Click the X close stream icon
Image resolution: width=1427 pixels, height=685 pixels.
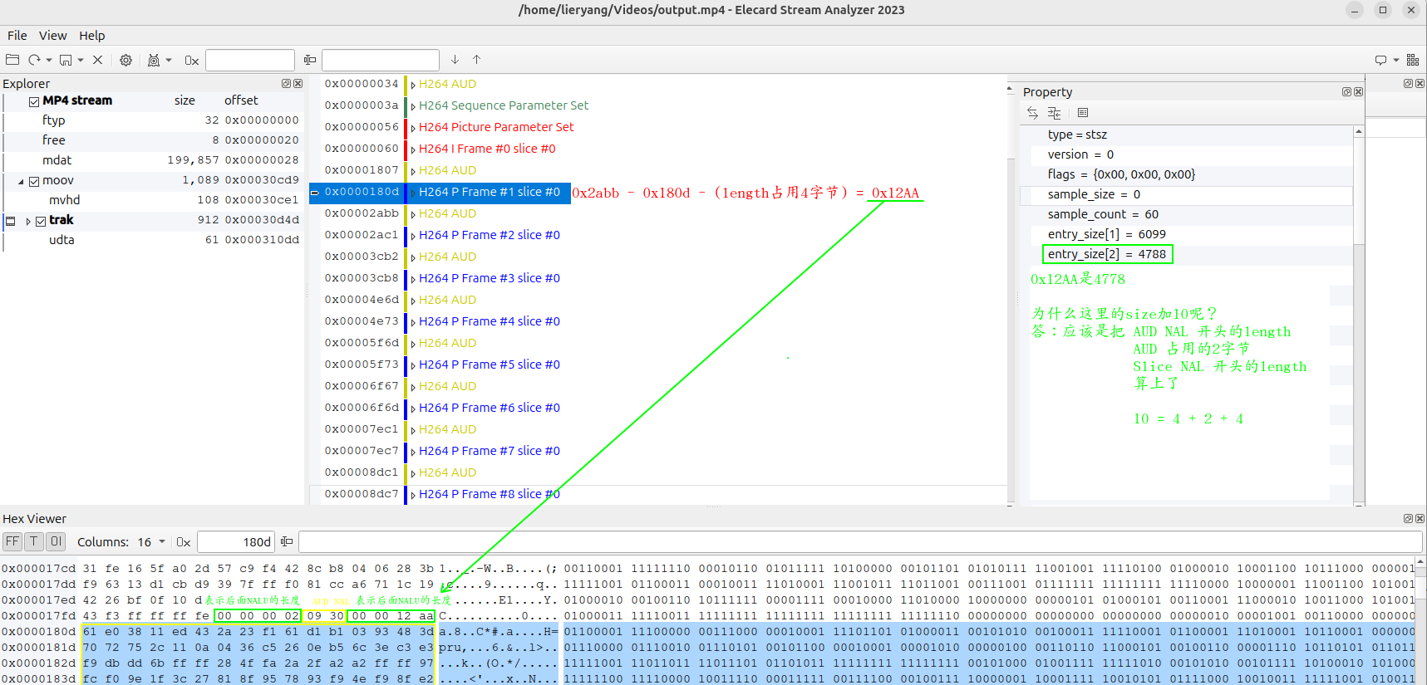click(97, 60)
